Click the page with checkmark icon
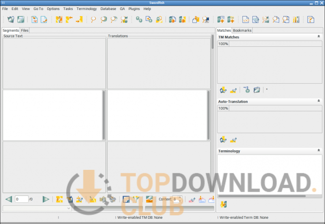Image resolution: width=325 pixels, height=224 pixels. [256, 19]
